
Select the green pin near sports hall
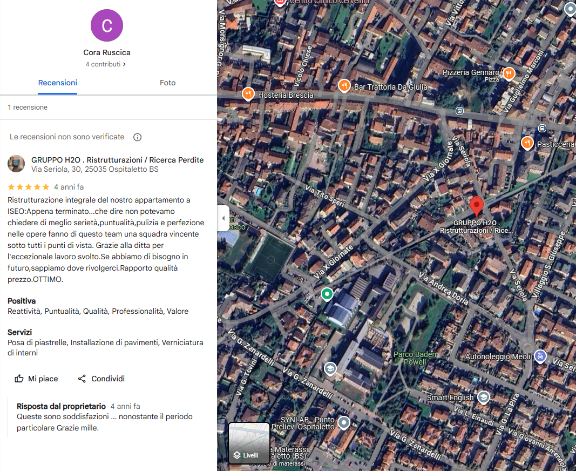point(327,294)
